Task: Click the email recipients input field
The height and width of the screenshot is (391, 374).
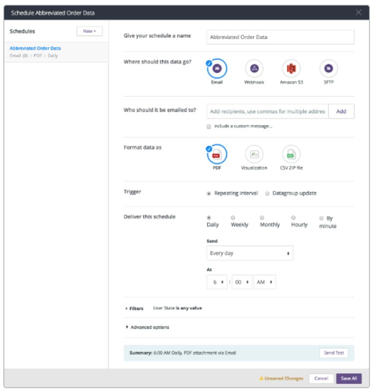Action: tap(267, 111)
